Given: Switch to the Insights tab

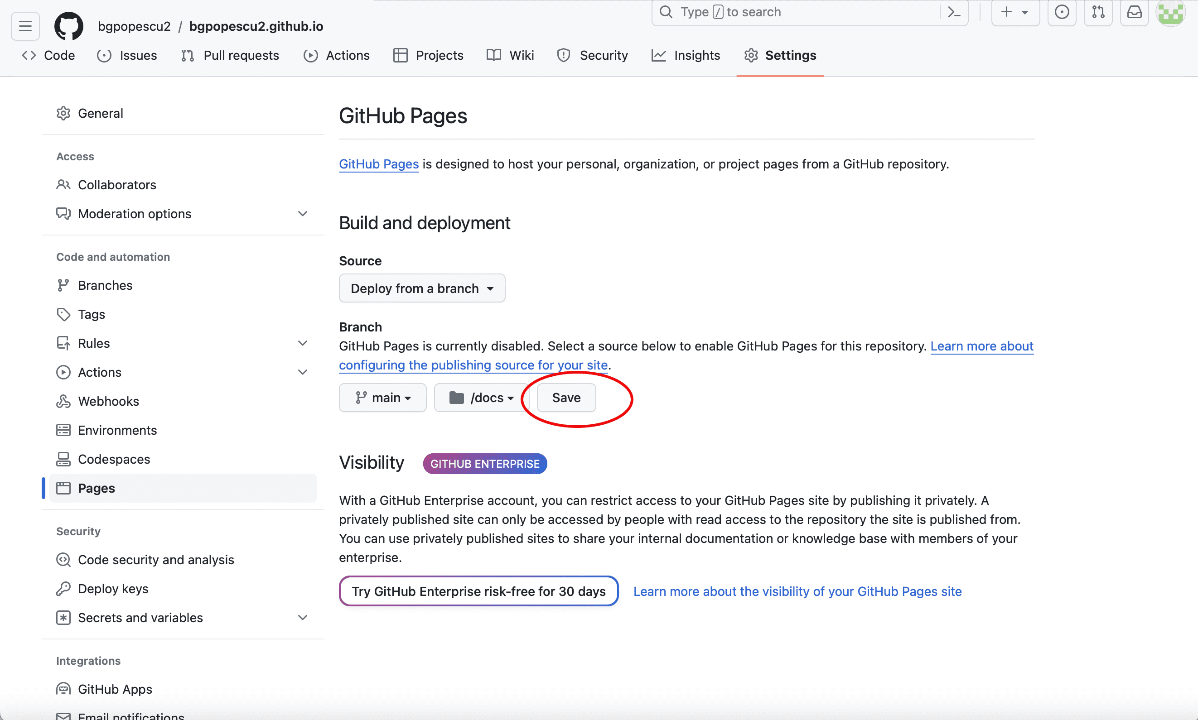Looking at the screenshot, I should pyautogui.click(x=686, y=55).
